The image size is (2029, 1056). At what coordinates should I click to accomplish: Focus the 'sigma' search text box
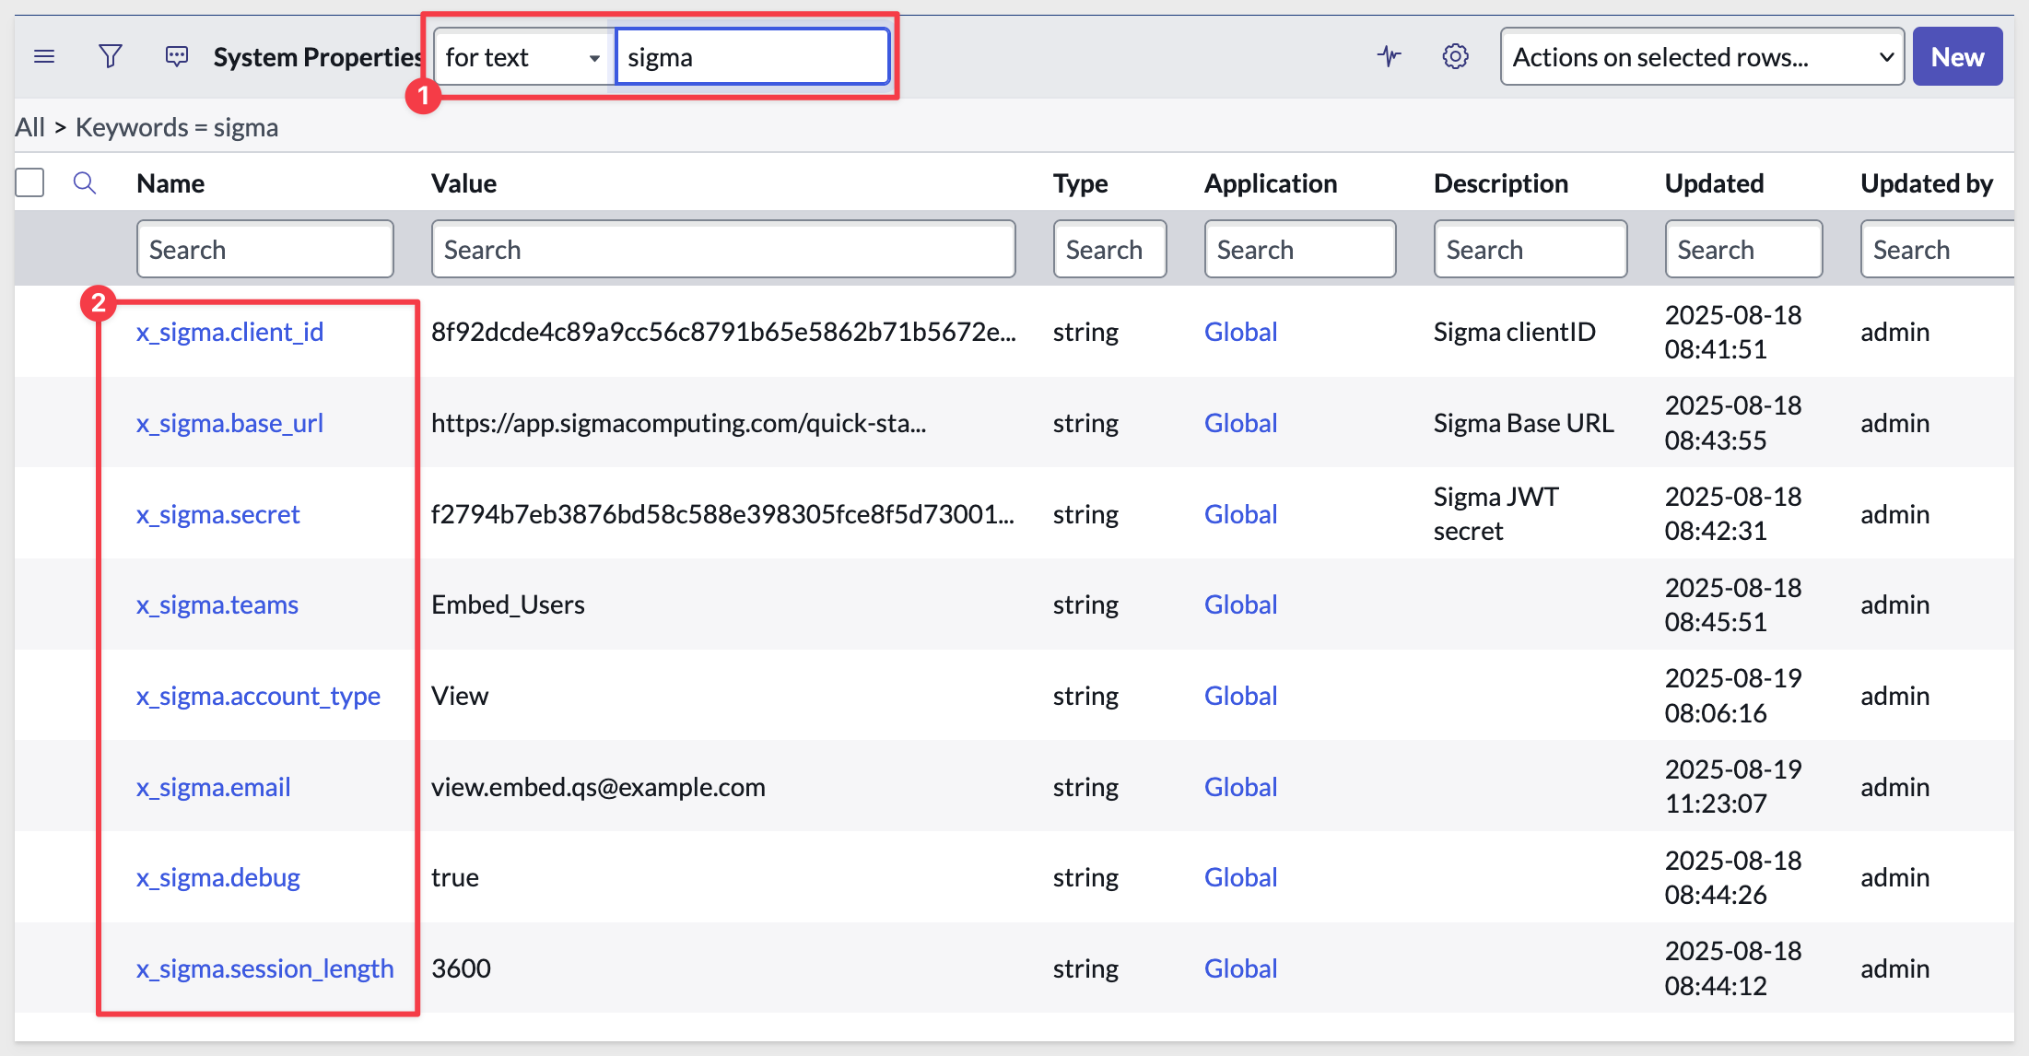pos(753,57)
